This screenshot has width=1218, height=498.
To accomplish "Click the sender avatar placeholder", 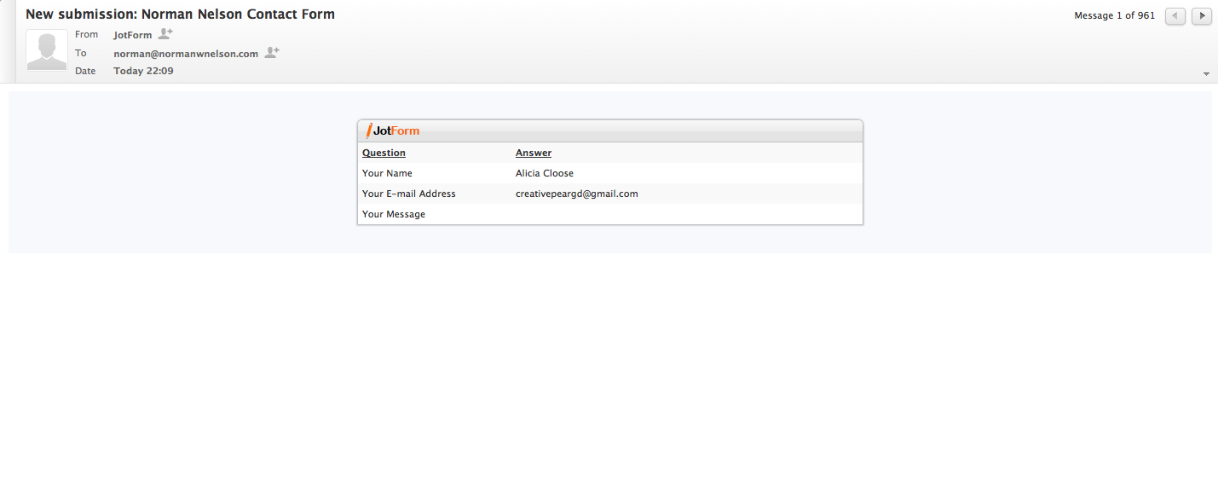I will click(47, 51).
